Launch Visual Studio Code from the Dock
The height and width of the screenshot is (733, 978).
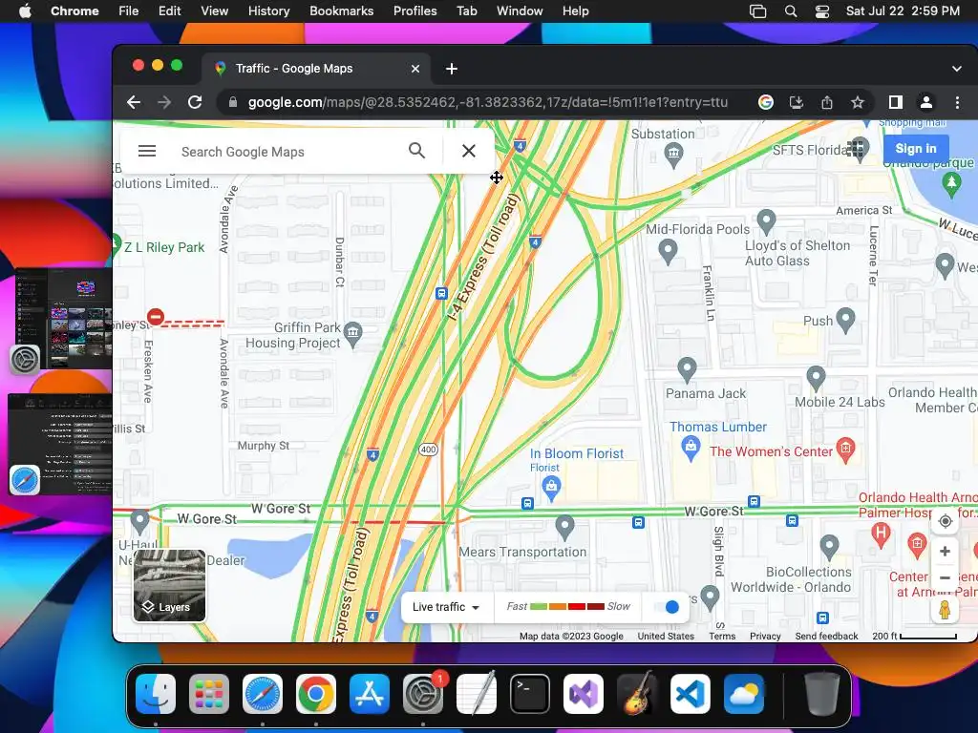[x=691, y=694]
